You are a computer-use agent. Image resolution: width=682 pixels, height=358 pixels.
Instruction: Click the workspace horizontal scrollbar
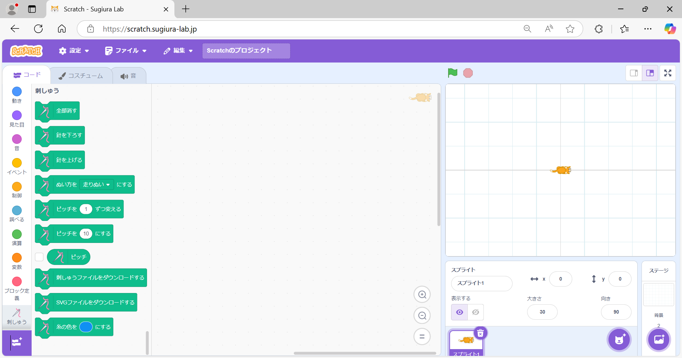[x=365, y=353]
